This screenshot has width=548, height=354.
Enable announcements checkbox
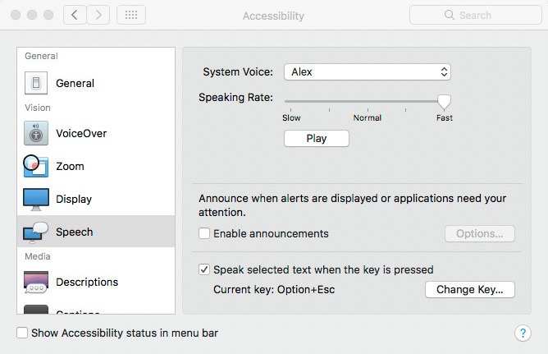coord(204,234)
